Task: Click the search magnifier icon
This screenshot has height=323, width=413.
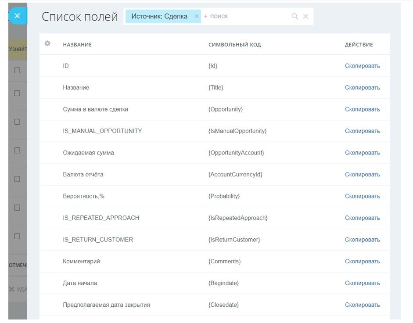Action: 295,16
